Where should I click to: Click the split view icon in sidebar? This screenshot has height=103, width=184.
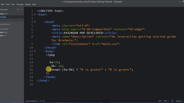tap(22, 9)
